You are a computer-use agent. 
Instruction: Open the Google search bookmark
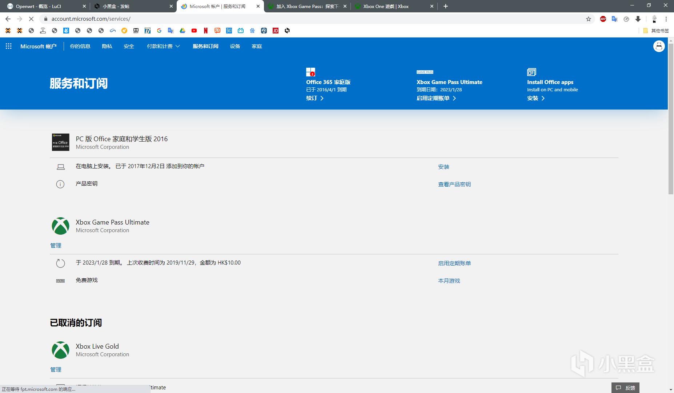pyautogui.click(x=159, y=31)
